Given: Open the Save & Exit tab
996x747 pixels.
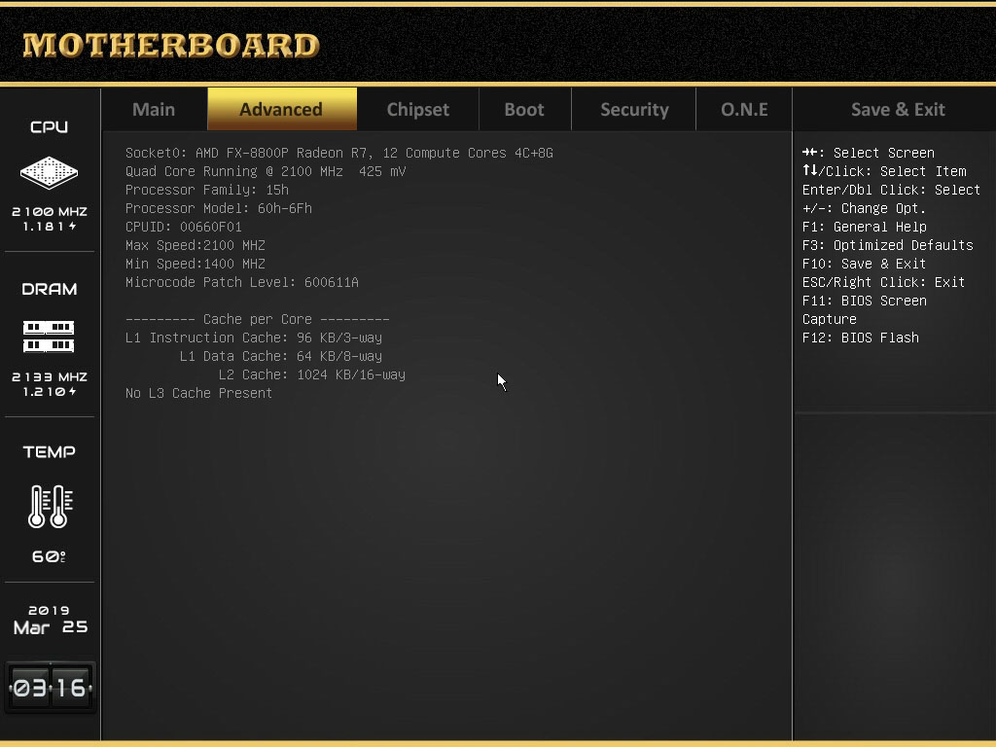Looking at the screenshot, I should click(898, 109).
